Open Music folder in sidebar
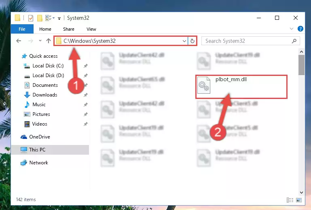The image size is (311, 210). pos(39,105)
